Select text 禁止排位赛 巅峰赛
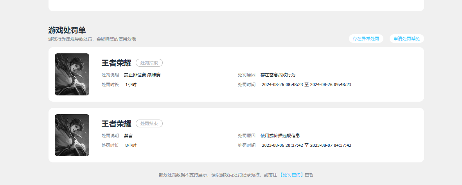Image resolution: width=462 pixels, height=185 pixels. [142, 75]
